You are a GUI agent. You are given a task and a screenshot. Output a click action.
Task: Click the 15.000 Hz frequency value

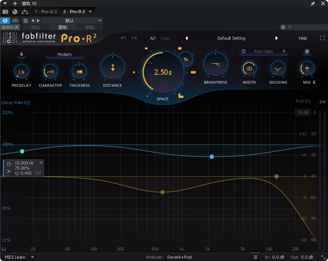24,163
